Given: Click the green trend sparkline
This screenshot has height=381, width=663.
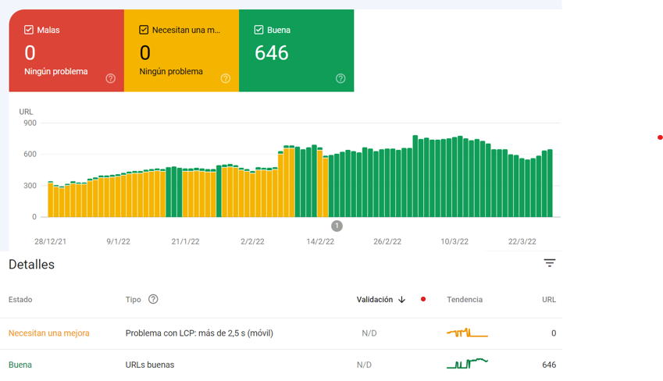Looking at the screenshot, I should [467, 364].
